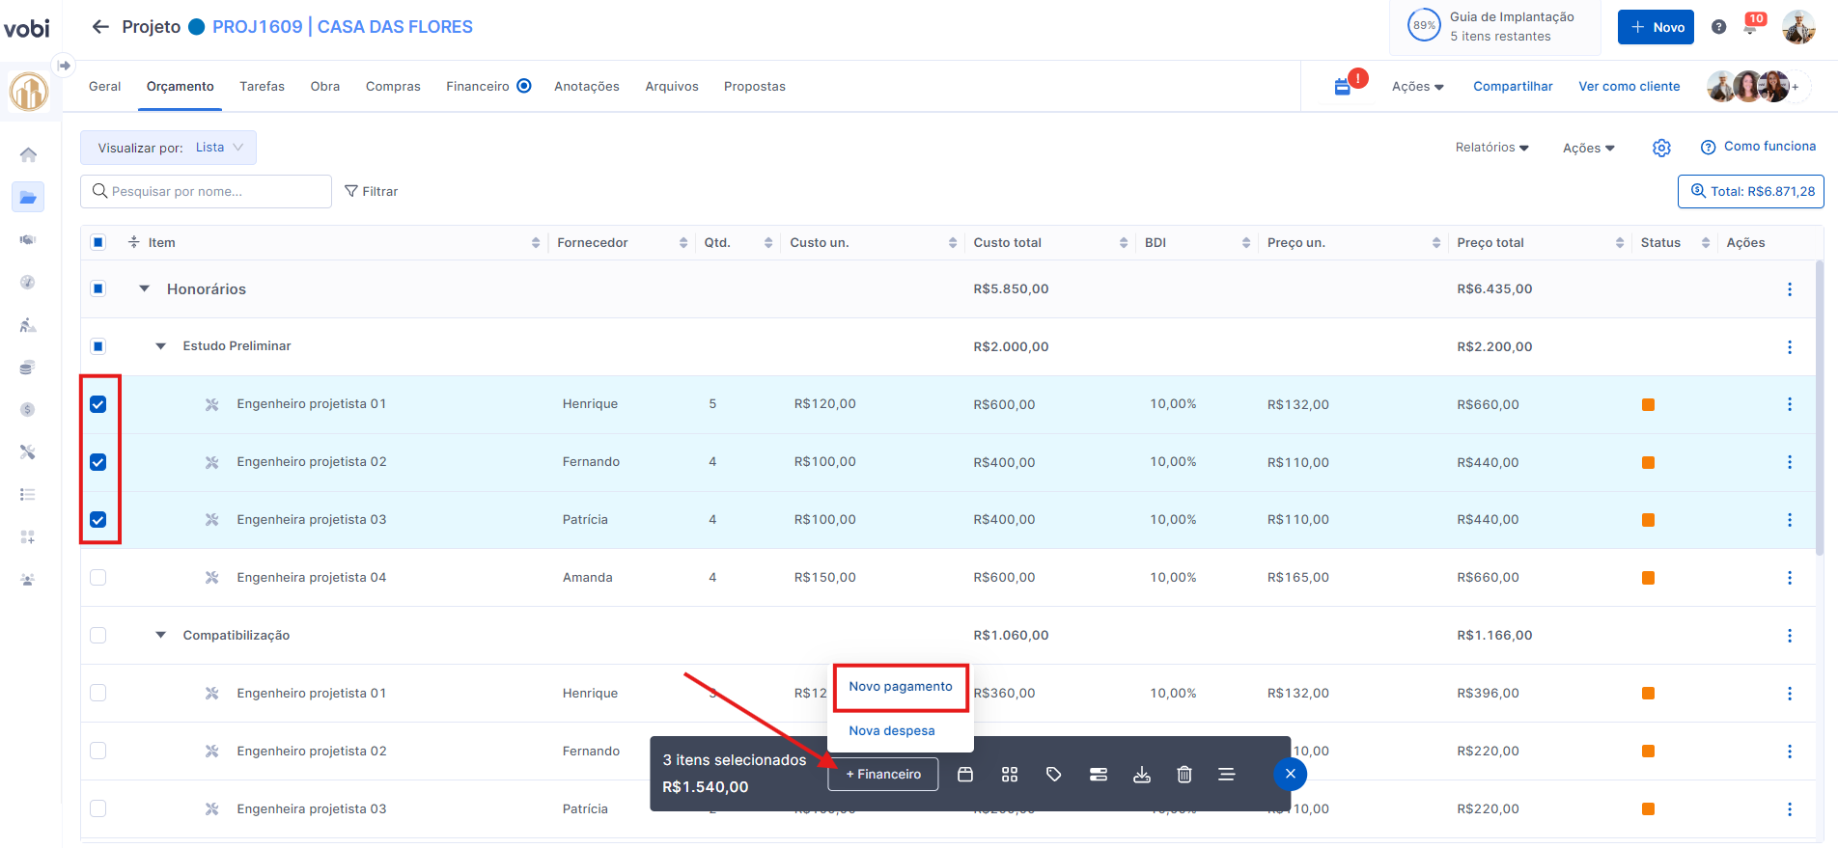Viewport: 1838px width, 848px height.
Task: Click the calendar icon with red alert
Action: [1343, 87]
